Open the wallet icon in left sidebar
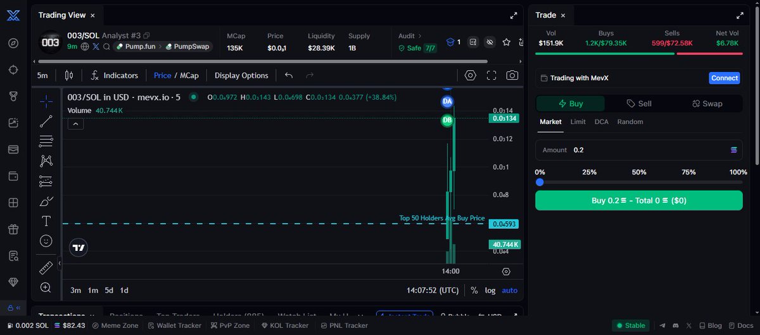This screenshot has height=335, width=760. point(13,176)
